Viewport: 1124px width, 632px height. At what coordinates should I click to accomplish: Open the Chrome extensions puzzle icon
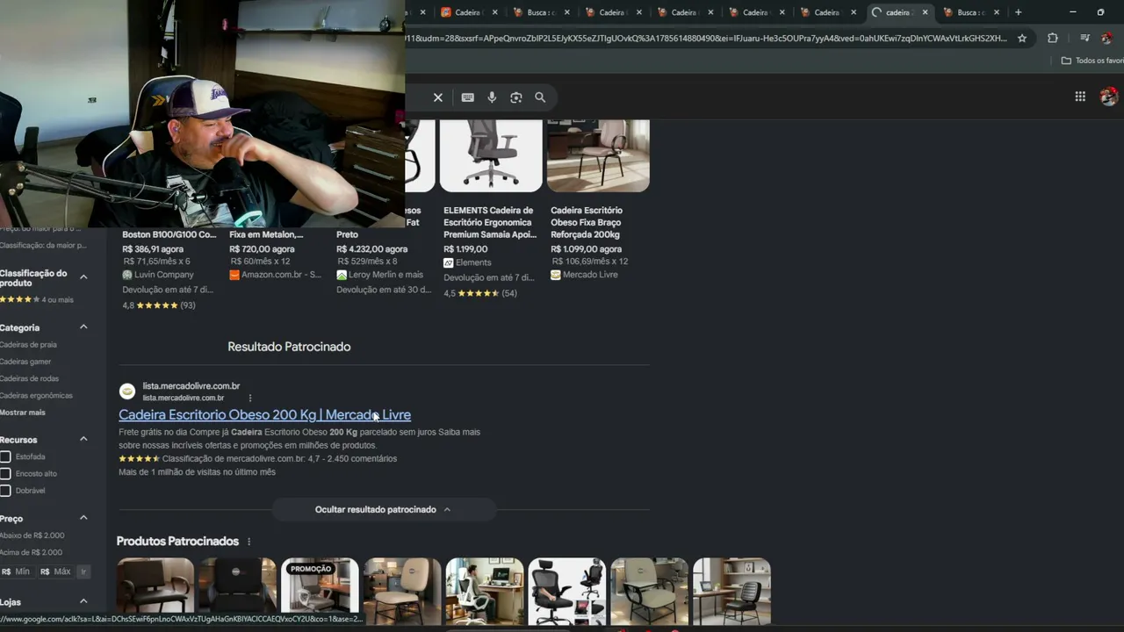coord(1053,39)
